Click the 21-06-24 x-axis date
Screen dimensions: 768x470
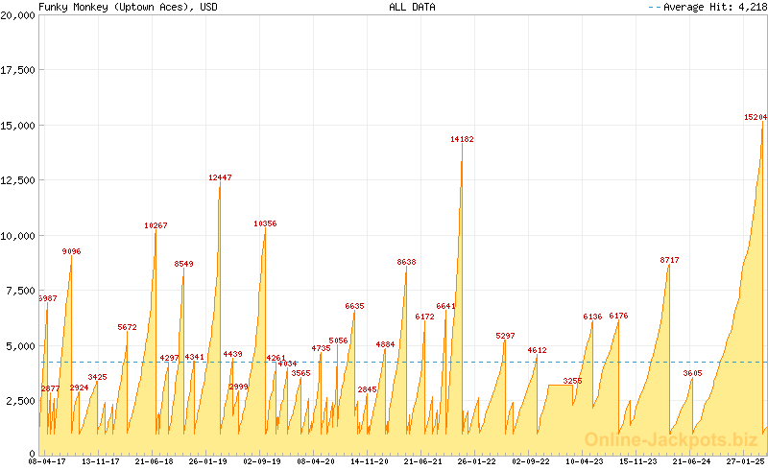pyautogui.click(x=691, y=461)
